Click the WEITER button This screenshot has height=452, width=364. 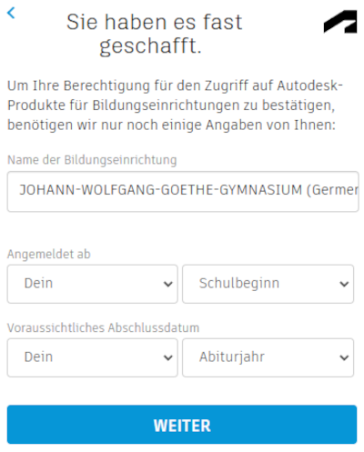click(x=182, y=425)
